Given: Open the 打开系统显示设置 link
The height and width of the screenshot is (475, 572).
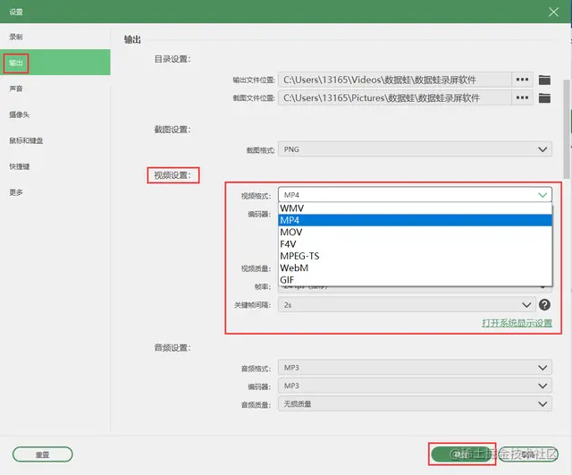Looking at the screenshot, I should point(517,323).
